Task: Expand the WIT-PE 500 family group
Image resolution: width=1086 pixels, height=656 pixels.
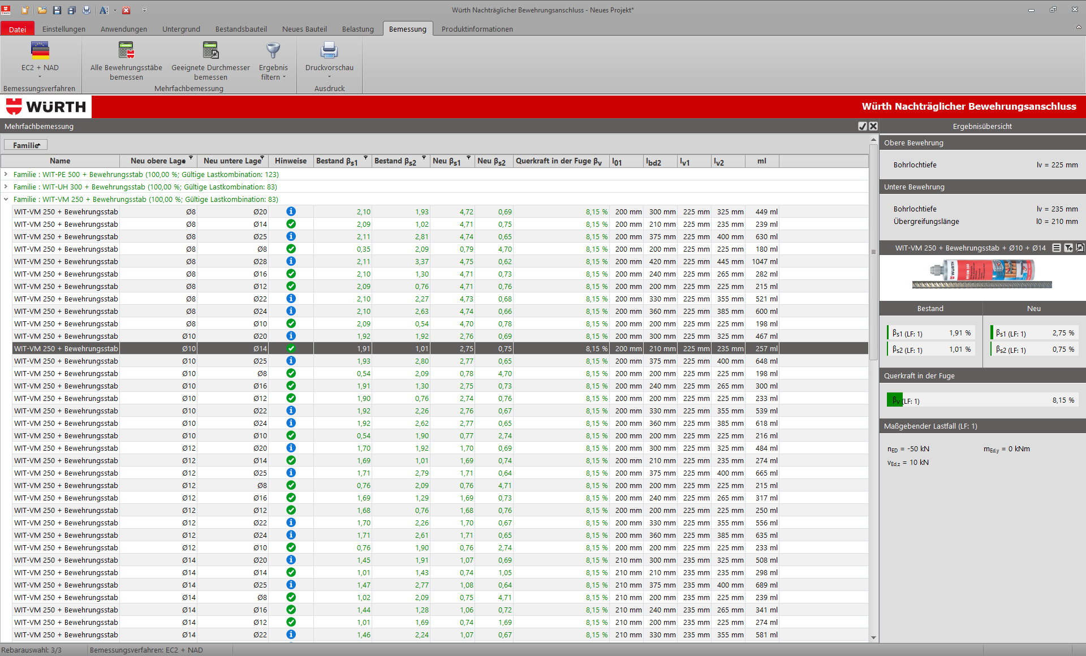Action: (x=6, y=174)
